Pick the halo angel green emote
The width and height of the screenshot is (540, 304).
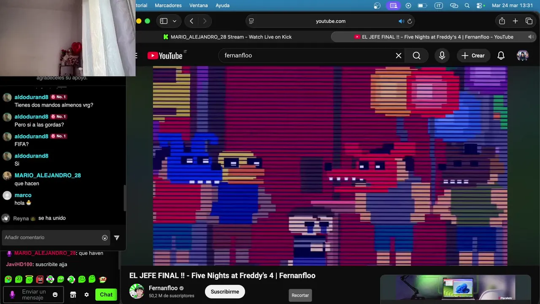click(29, 279)
